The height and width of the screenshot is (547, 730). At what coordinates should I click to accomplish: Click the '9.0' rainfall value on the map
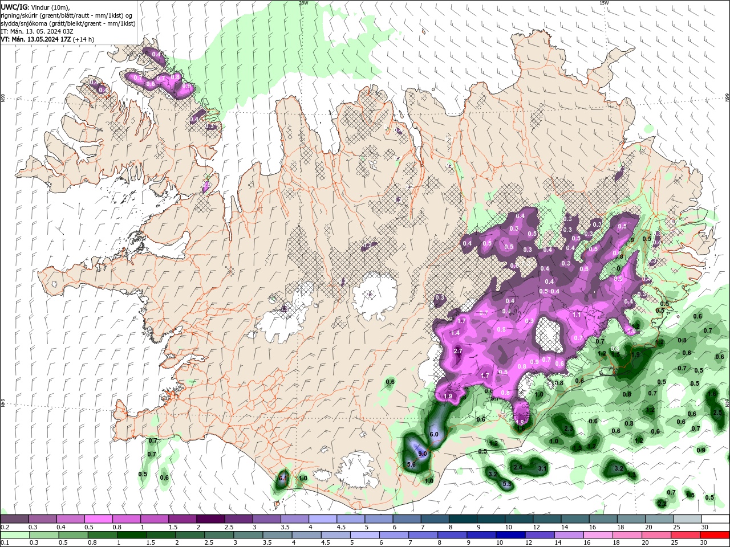[423, 454]
